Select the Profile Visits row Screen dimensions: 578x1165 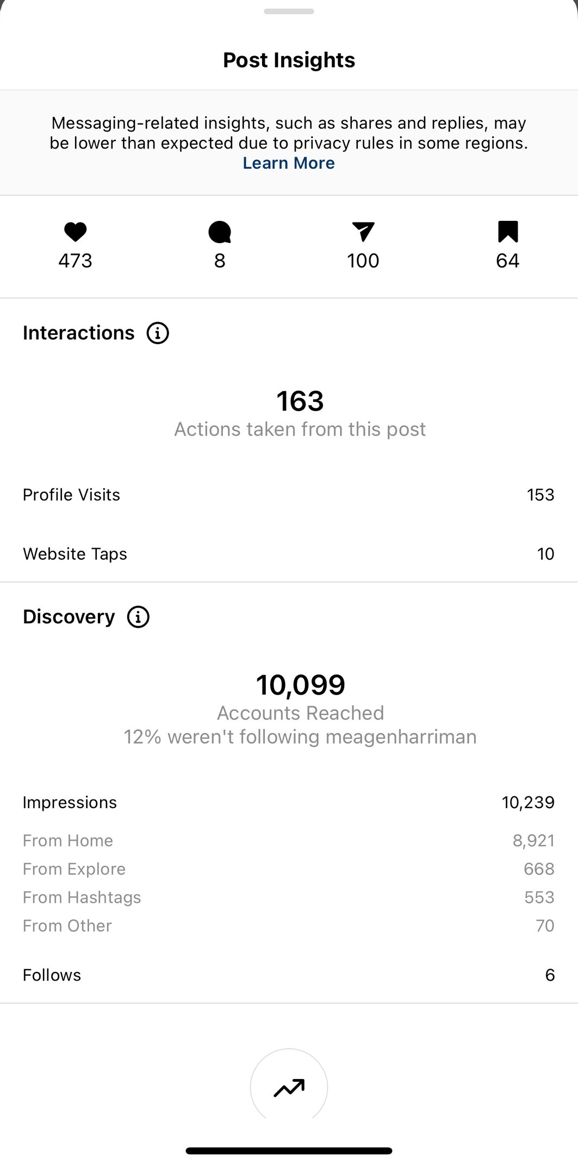[x=289, y=495]
